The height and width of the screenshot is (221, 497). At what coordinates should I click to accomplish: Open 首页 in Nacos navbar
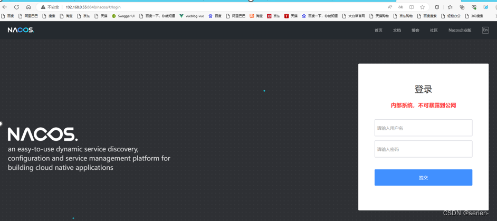[378, 30]
